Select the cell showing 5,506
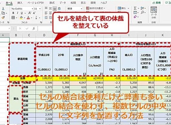Image resolution: width=171 pixels, height=125 pixels. [44, 83]
